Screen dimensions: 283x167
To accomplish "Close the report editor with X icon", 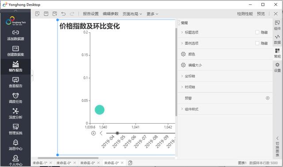I will 275,14.
